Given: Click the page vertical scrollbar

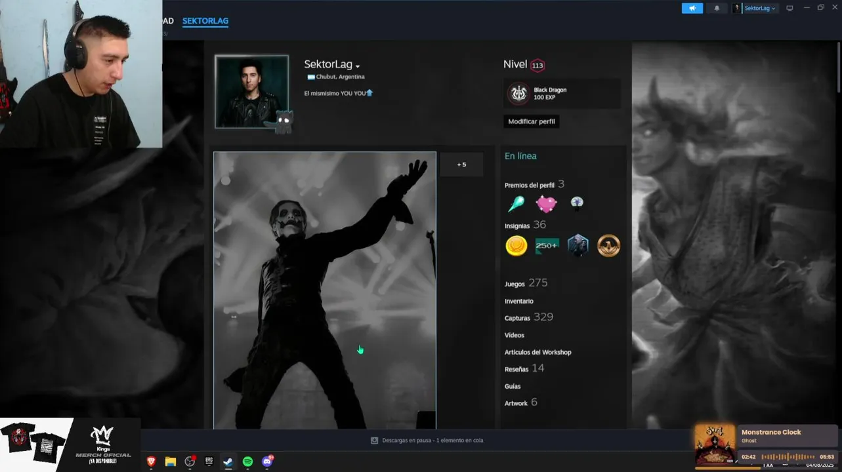Looking at the screenshot, I should [839, 68].
